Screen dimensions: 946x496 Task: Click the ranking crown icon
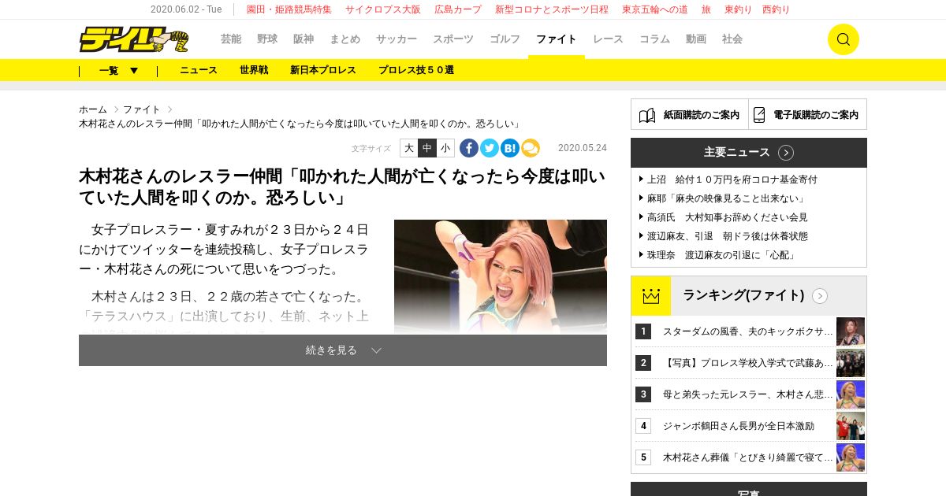click(650, 296)
